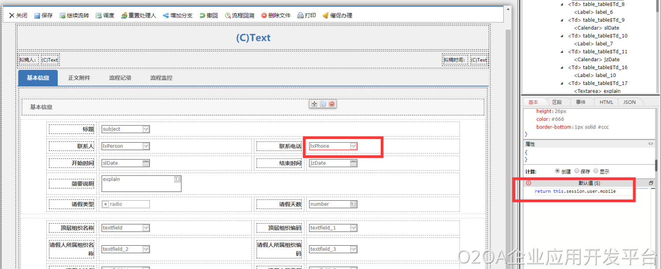Image resolution: width=661 pixels, height=269 pixels.
Task: Open the JSON tab in properties panel
Action: (x=629, y=102)
